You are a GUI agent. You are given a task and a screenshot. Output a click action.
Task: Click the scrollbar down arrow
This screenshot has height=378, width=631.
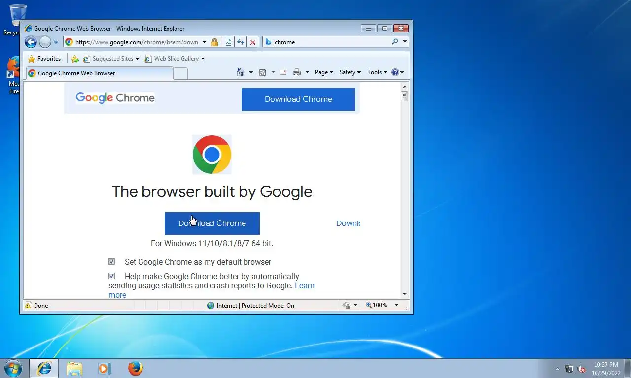pos(405,294)
